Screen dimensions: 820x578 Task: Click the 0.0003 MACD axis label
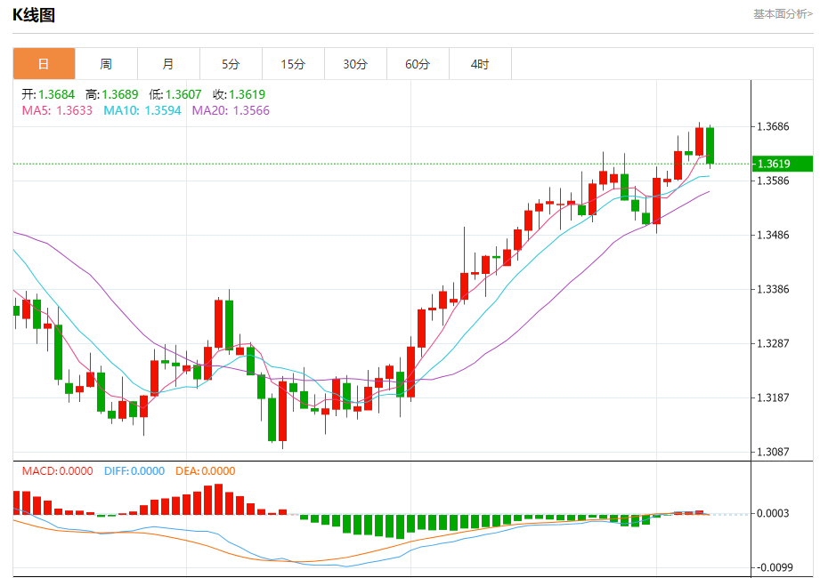(x=773, y=513)
